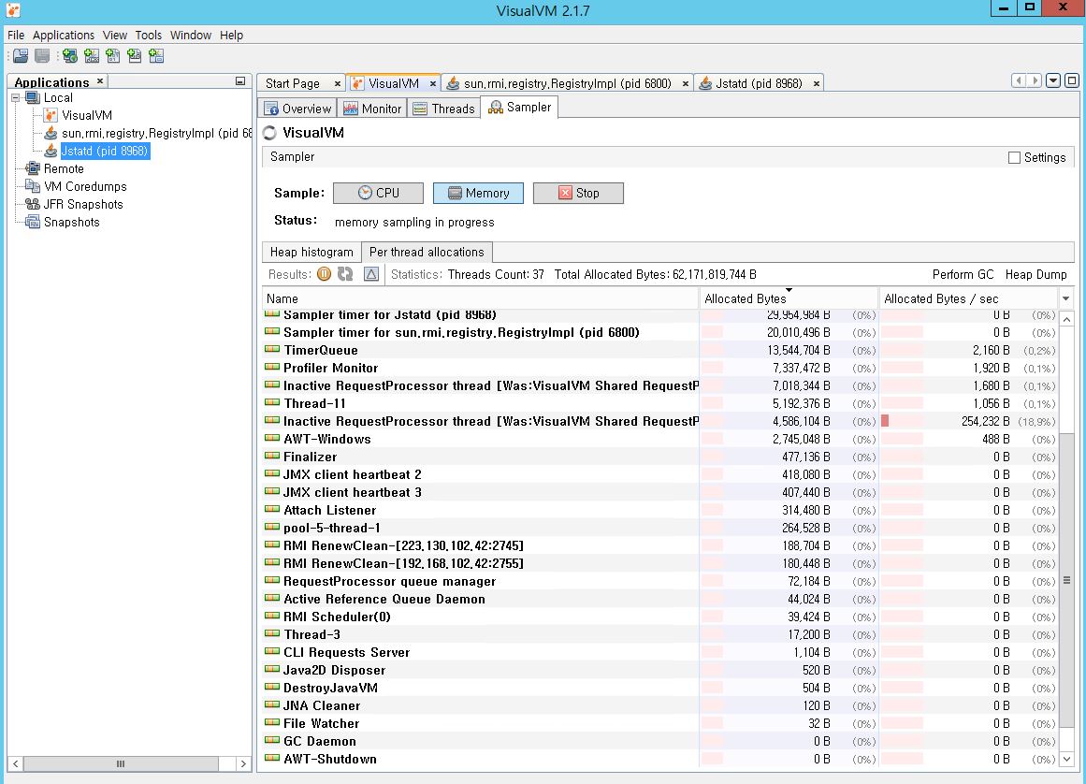Switch to the Heap histogram tab
The image size is (1086, 784).
tap(311, 252)
